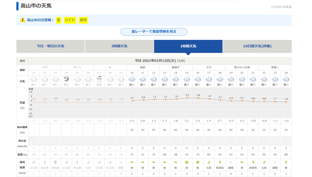Viewport: 312px width, 177px height.
Task: Click the 雷レーダーで落雷情報を見る button
Action: [x=154, y=32]
